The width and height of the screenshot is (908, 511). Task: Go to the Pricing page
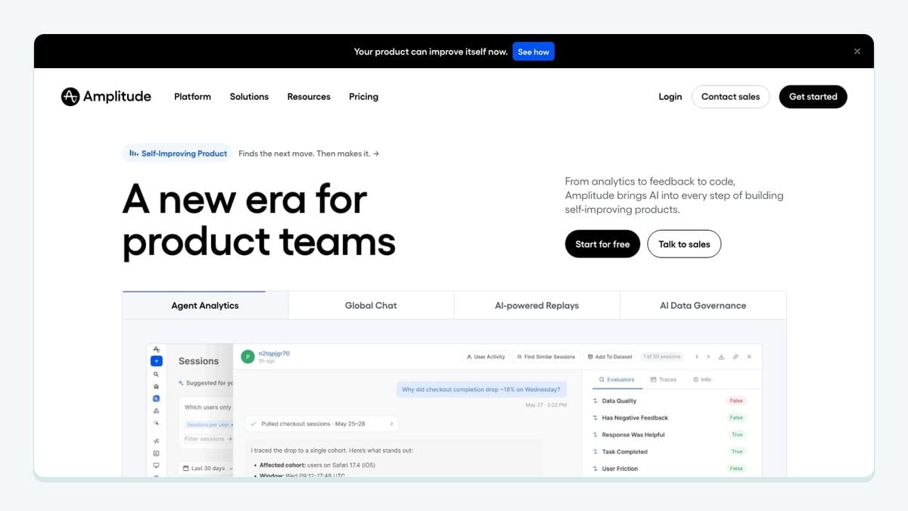pyautogui.click(x=363, y=97)
